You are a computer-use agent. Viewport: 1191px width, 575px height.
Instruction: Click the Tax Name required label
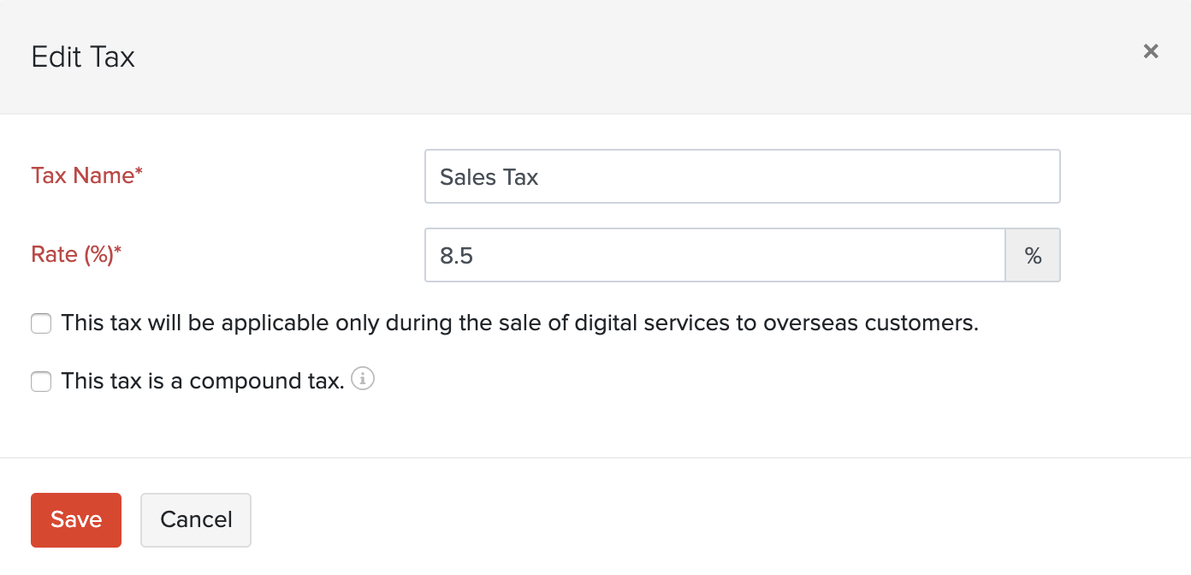click(86, 175)
